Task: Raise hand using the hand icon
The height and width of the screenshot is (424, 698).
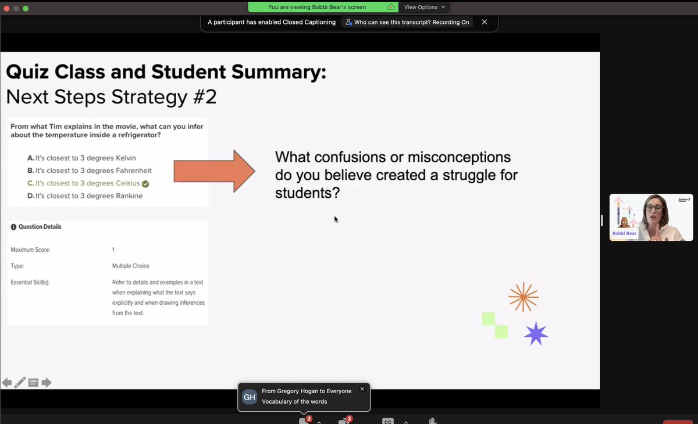Action: [x=432, y=421]
